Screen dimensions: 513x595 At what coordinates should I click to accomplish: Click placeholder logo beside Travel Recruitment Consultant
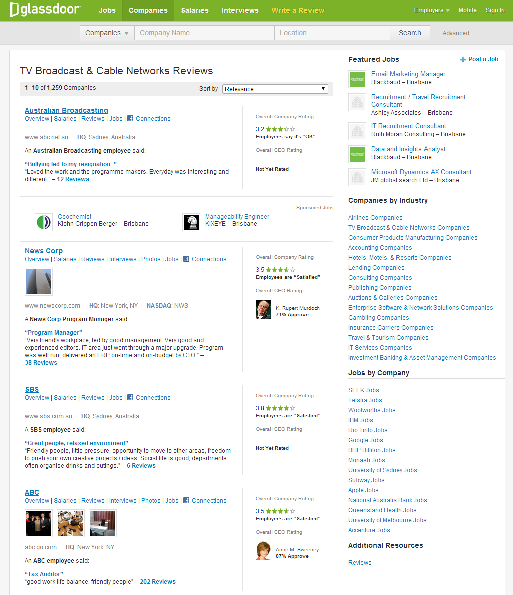[x=357, y=102]
